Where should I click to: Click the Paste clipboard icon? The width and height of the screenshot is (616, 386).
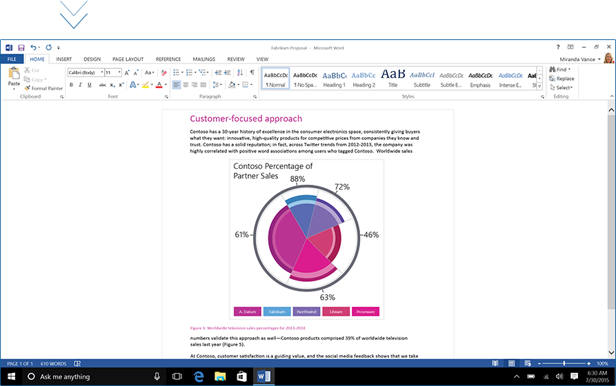pyautogui.click(x=14, y=74)
